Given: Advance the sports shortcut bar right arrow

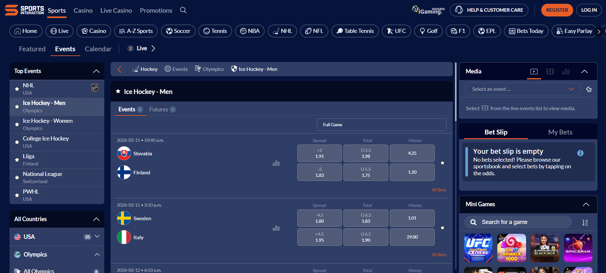Looking at the screenshot, I should point(599,32).
